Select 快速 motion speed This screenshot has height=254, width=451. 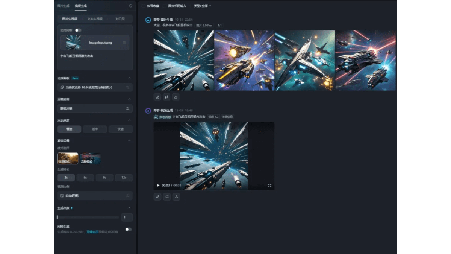pos(121,129)
